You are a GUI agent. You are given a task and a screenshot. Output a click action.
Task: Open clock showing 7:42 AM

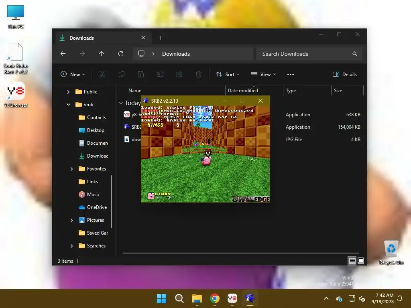[x=383, y=298]
